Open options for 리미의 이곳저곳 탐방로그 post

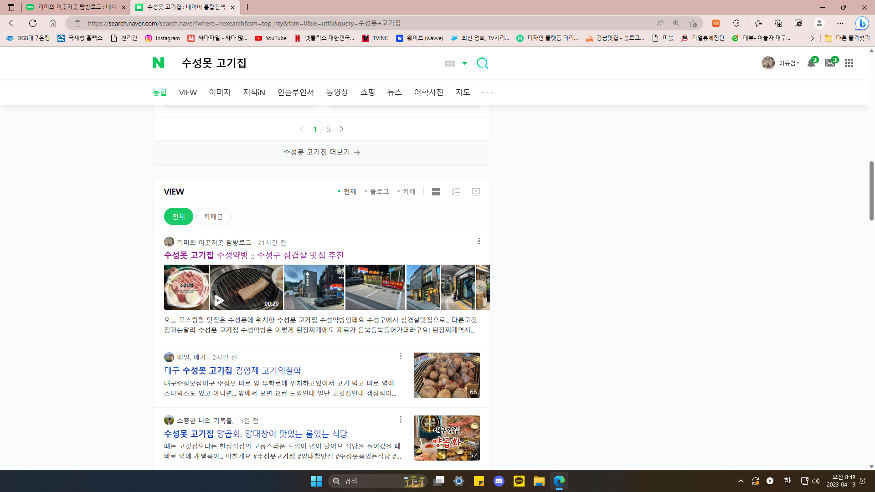coord(479,241)
